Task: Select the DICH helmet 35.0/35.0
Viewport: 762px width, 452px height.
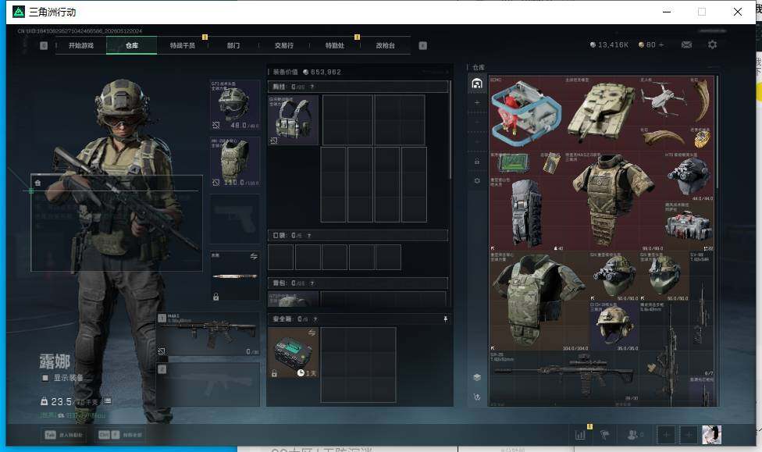Action: [x=614, y=326]
